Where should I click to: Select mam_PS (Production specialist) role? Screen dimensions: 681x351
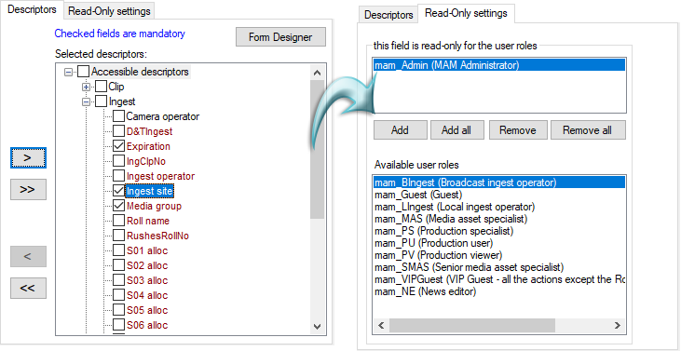(499, 231)
